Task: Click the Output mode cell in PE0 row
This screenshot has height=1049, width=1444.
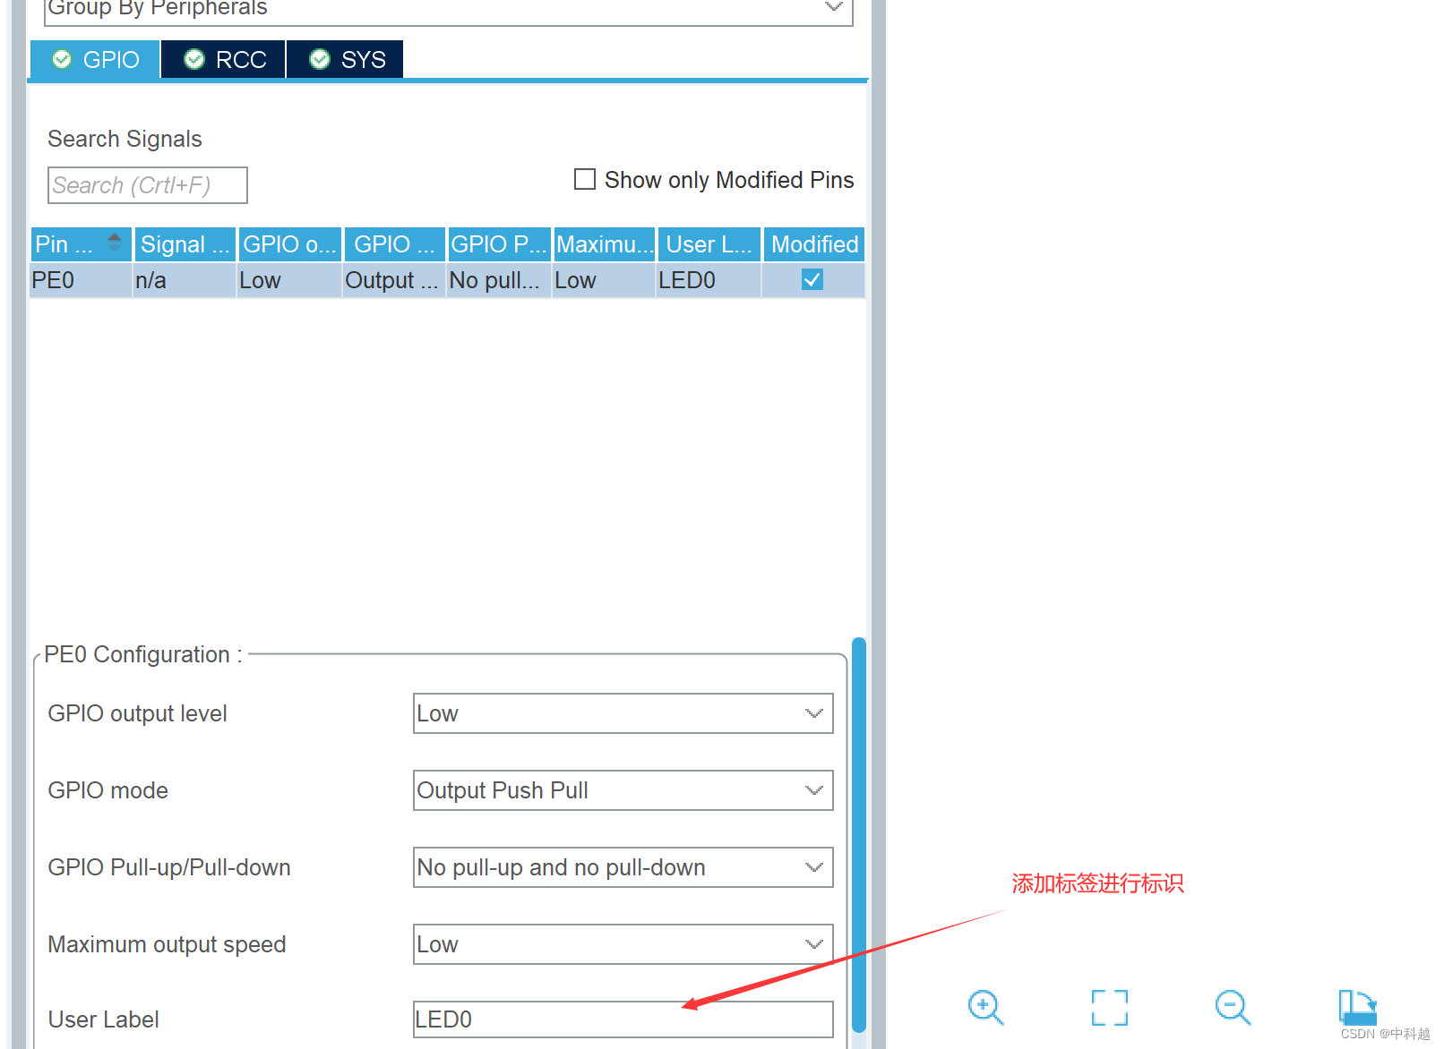Action: pos(394,280)
